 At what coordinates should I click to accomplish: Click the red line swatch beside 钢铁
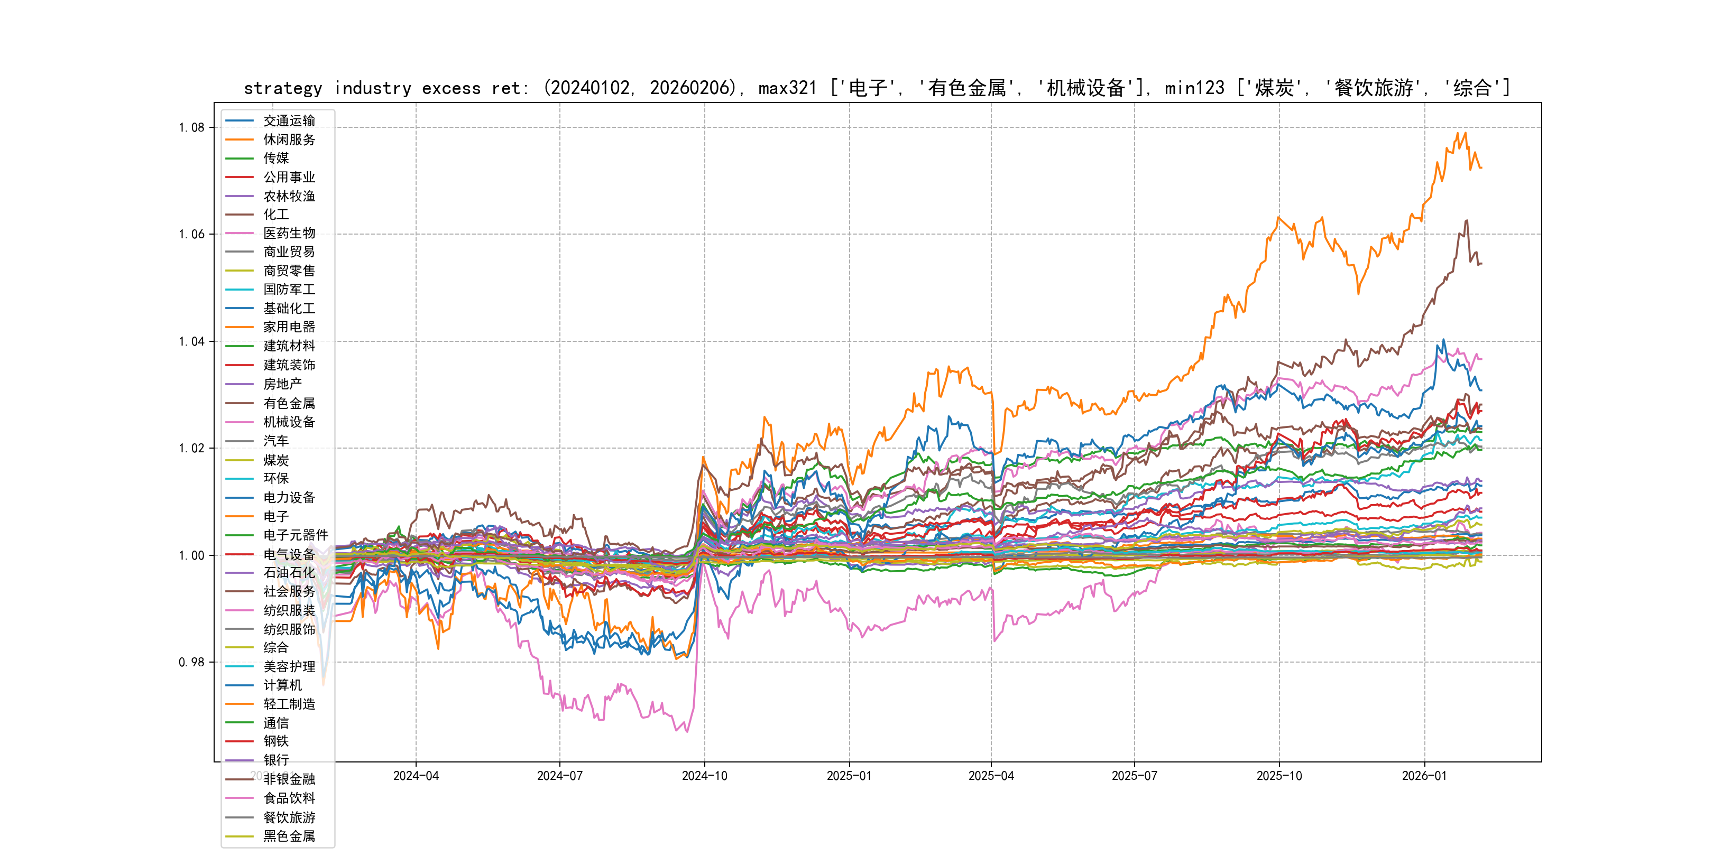click(240, 741)
